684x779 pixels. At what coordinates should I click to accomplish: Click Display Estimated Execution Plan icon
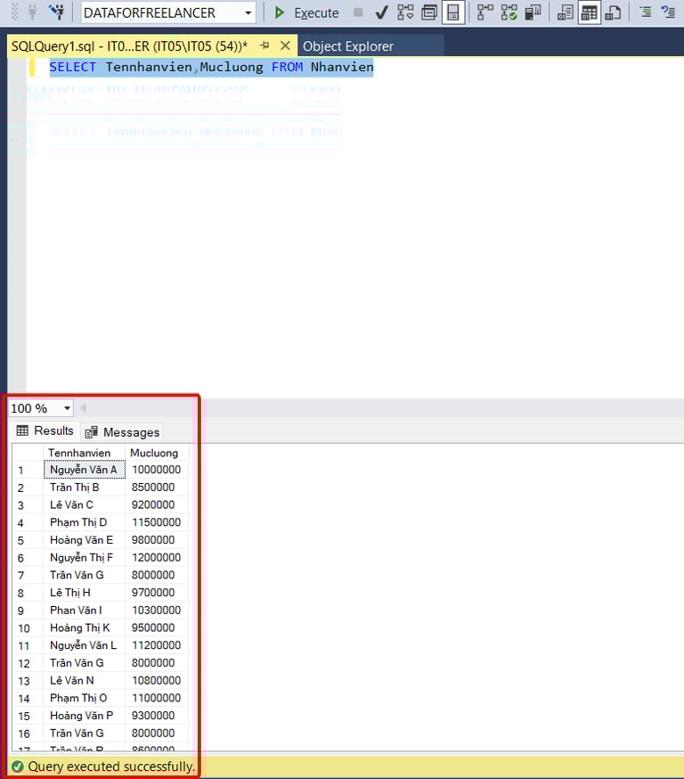405,12
